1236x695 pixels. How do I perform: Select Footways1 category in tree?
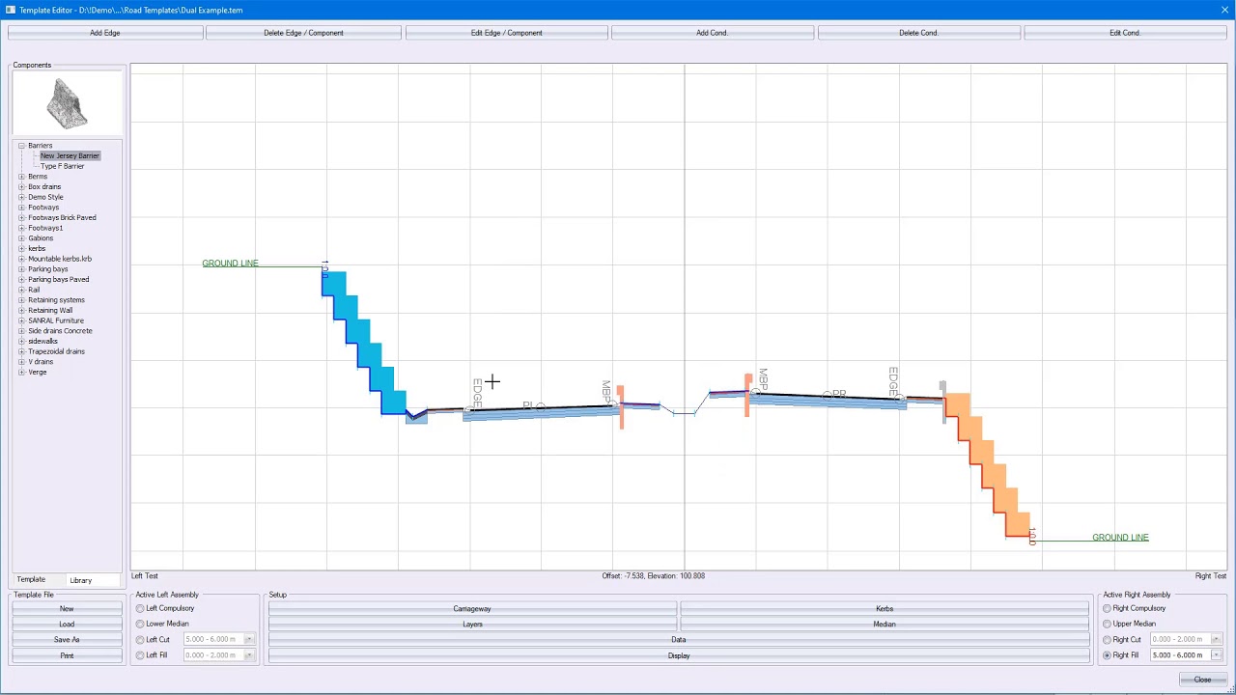(x=45, y=228)
